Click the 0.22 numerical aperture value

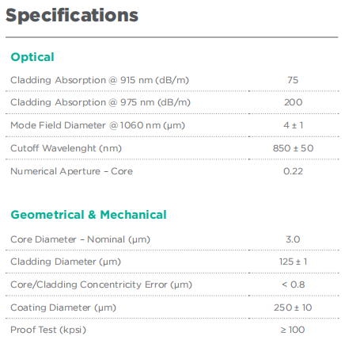[293, 171]
